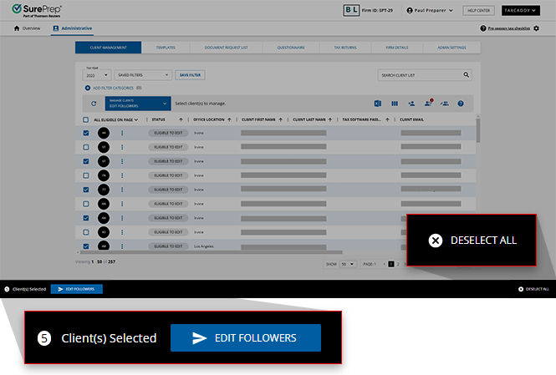Click the add client person-plus icon
This screenshot has width=556, height=375.
click(411, 104)
